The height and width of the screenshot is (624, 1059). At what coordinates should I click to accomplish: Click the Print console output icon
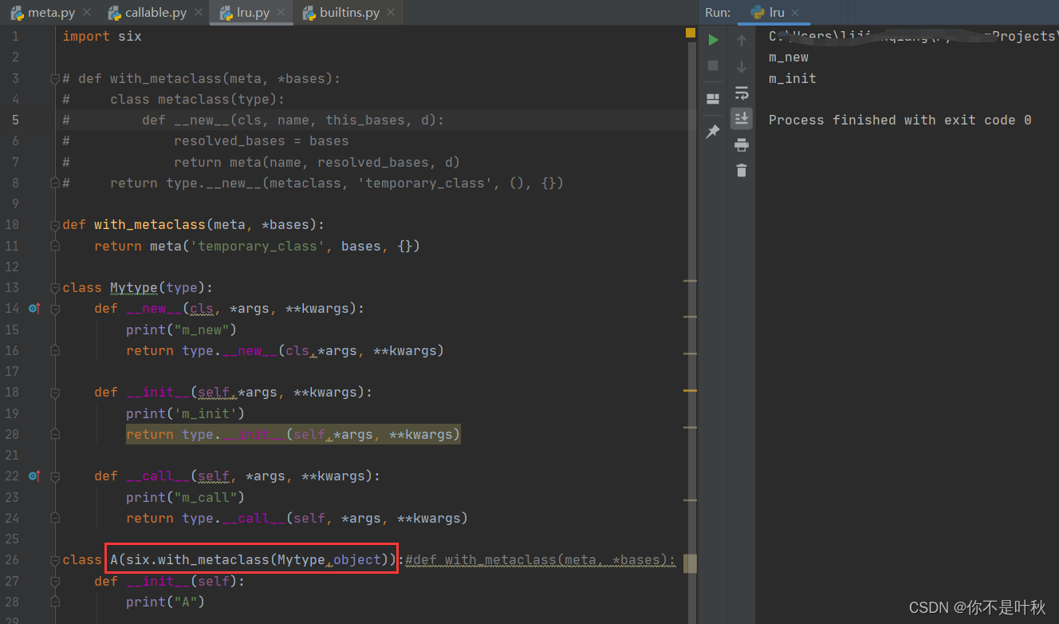pos(742,144)
